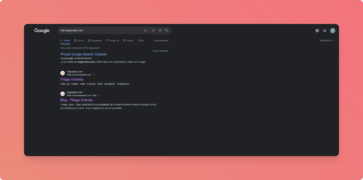
Task: Open the settings gear icon
Action: coord(317,31)
